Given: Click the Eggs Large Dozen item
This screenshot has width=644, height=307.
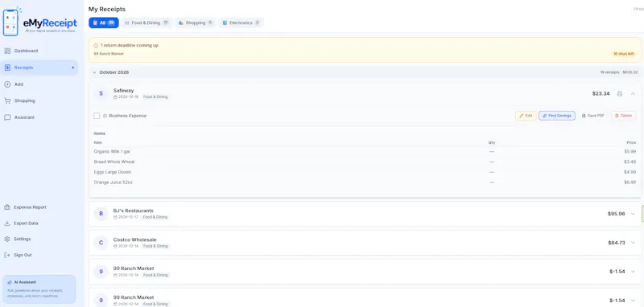Looking at the screenshot, I should click(113, 172).
